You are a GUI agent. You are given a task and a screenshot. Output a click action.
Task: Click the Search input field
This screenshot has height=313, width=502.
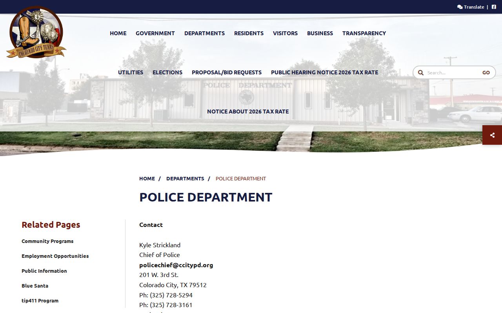tap(452, 72)
